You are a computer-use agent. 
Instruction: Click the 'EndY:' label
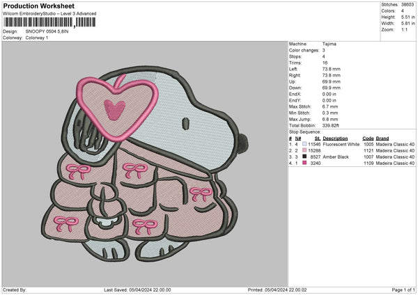click(295, 100)
